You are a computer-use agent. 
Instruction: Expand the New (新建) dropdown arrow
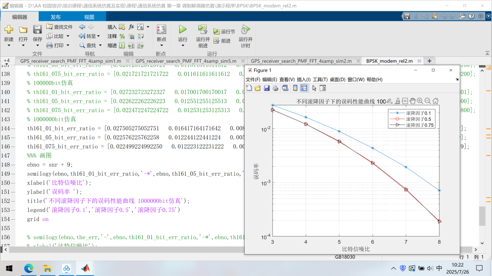tap(9, 46)
